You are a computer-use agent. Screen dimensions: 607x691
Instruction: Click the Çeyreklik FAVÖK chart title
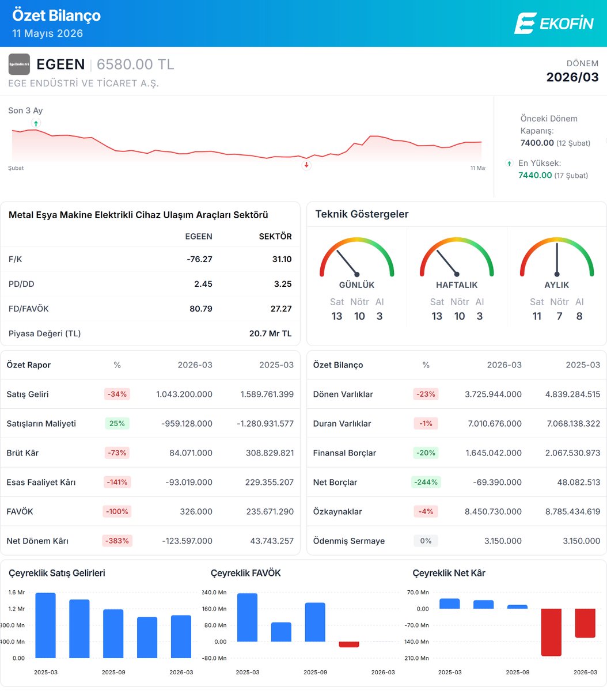tap(246, 573)
